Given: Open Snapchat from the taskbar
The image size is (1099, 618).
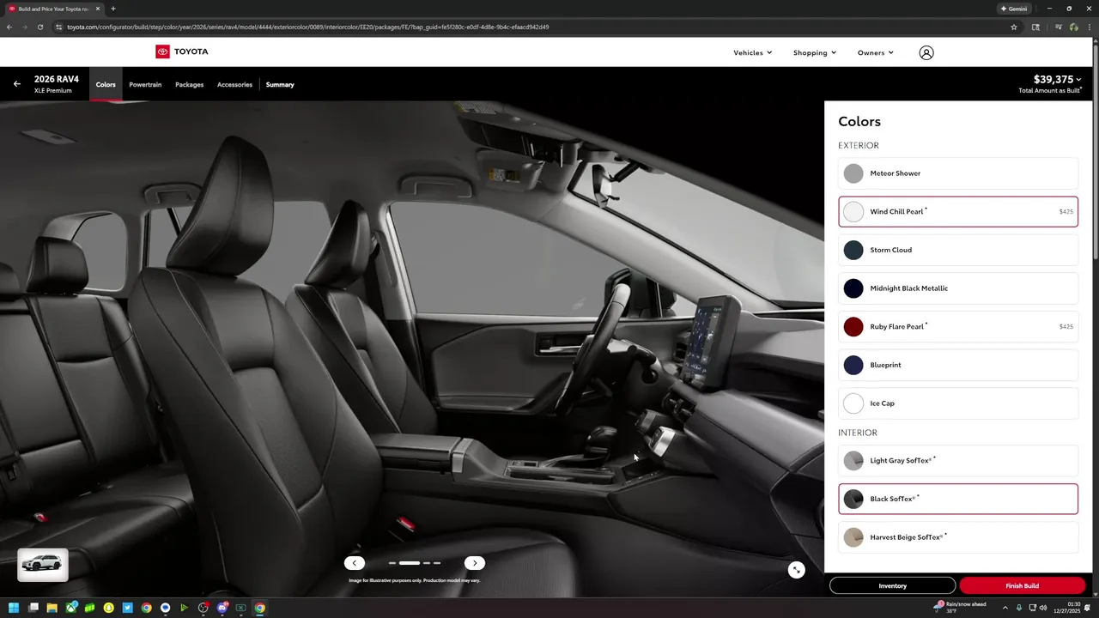Looking at the screenshot, I should point(108,608).
